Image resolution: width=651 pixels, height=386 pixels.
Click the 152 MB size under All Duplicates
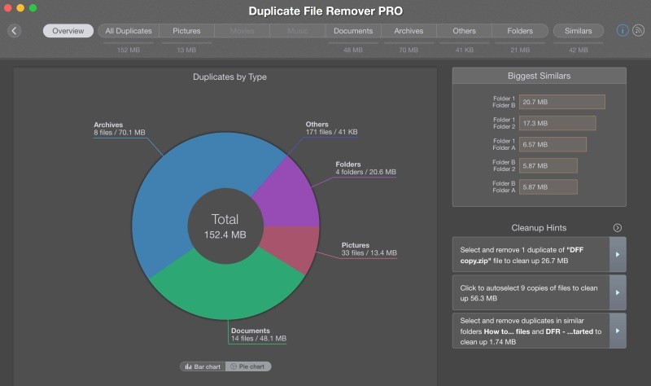coord(129,50)
